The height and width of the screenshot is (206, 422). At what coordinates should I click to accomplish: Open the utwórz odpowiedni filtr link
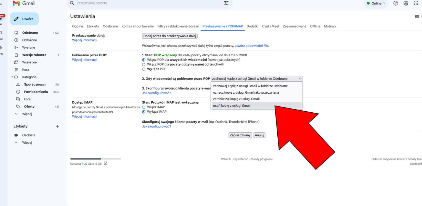point(251,46)
